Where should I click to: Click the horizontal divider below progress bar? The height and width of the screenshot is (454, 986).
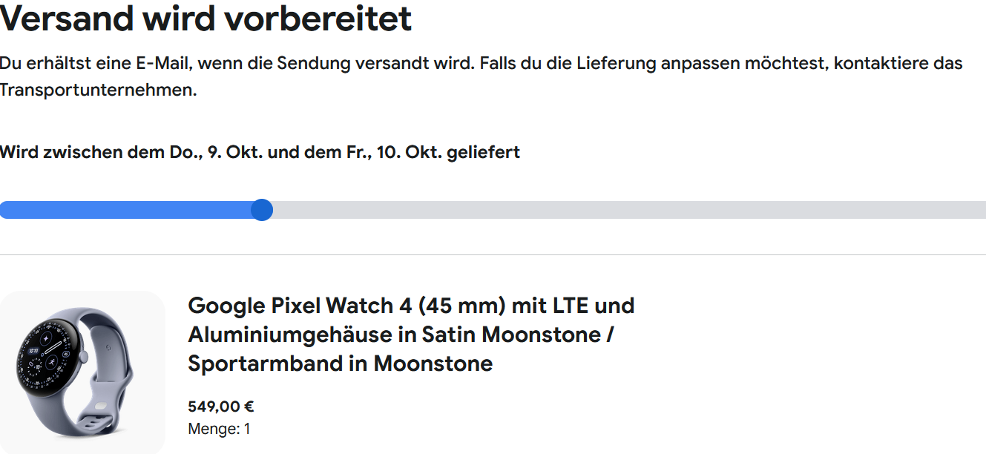(493, 254)
